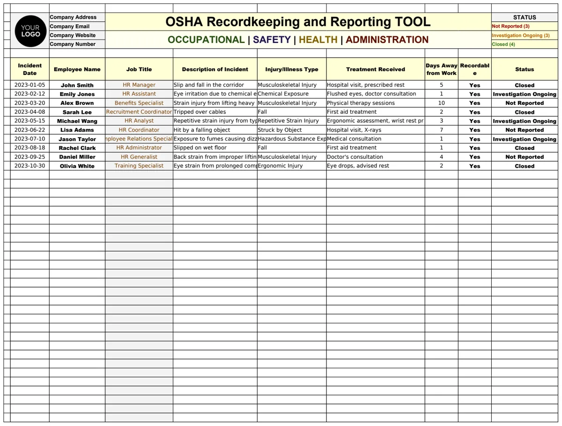Screen dimensions: 562x426
Task: Click the OCCUPATIONAL word in the subtitle
Action: 206,40
